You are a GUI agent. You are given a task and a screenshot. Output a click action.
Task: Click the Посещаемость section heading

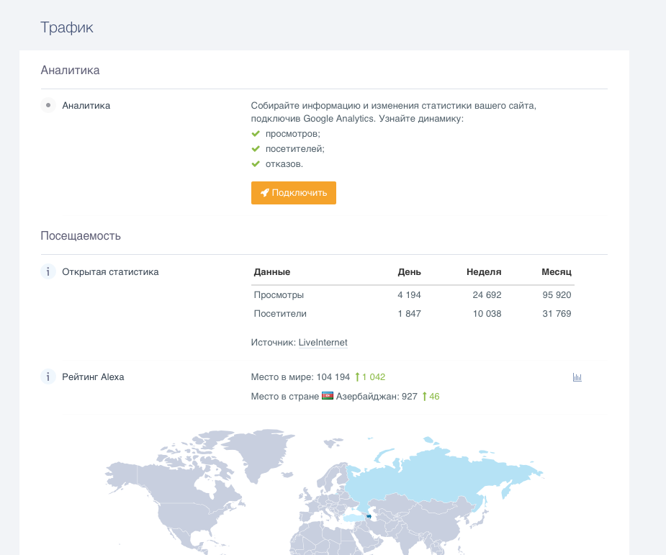pos(81,235)
